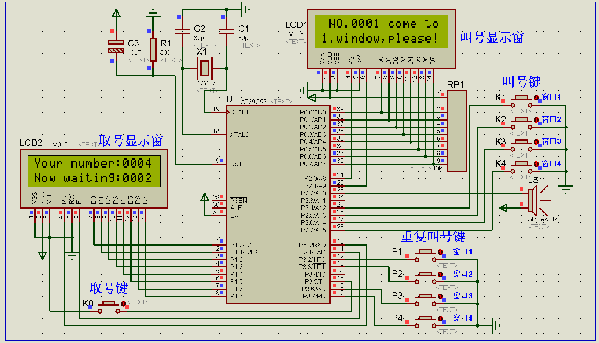The height and width of the screenshot is (343, 599).
Task: Click the 窗口1 label next to K1
Action: click(551, 97)
